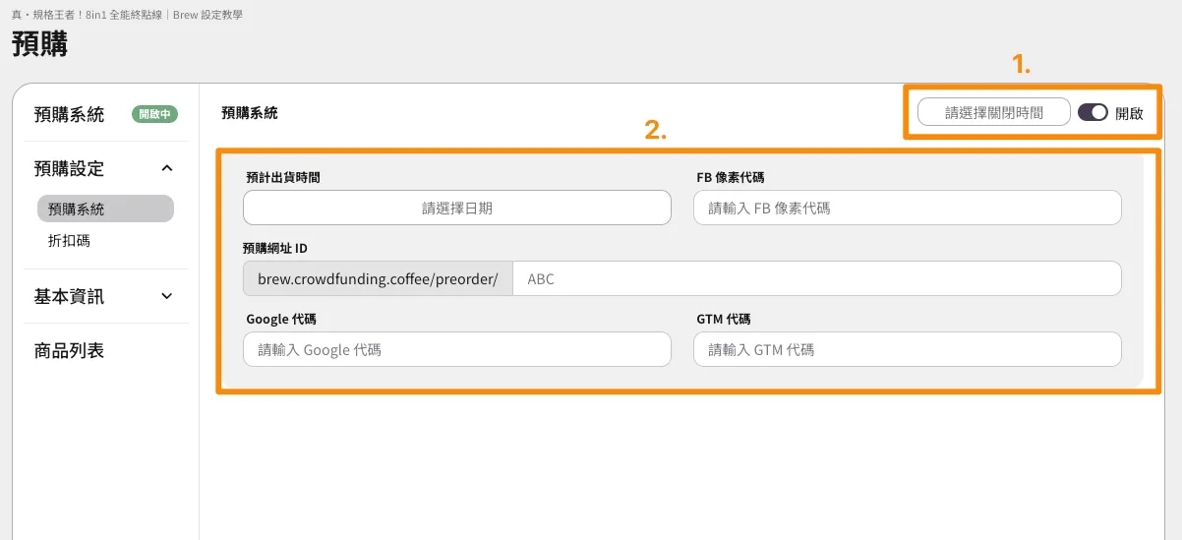Click the FB 像素代碼 input field
1182x540 pixels.
(907, 208)
